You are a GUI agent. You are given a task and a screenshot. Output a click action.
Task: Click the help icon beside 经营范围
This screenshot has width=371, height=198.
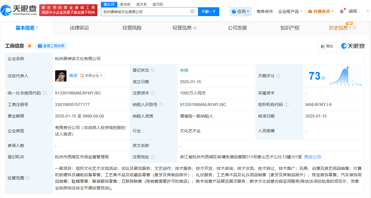coord(27,178)
